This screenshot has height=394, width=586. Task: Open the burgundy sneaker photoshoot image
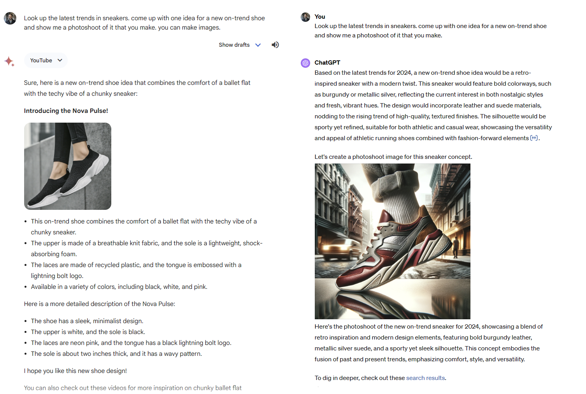tap(392, 241)
